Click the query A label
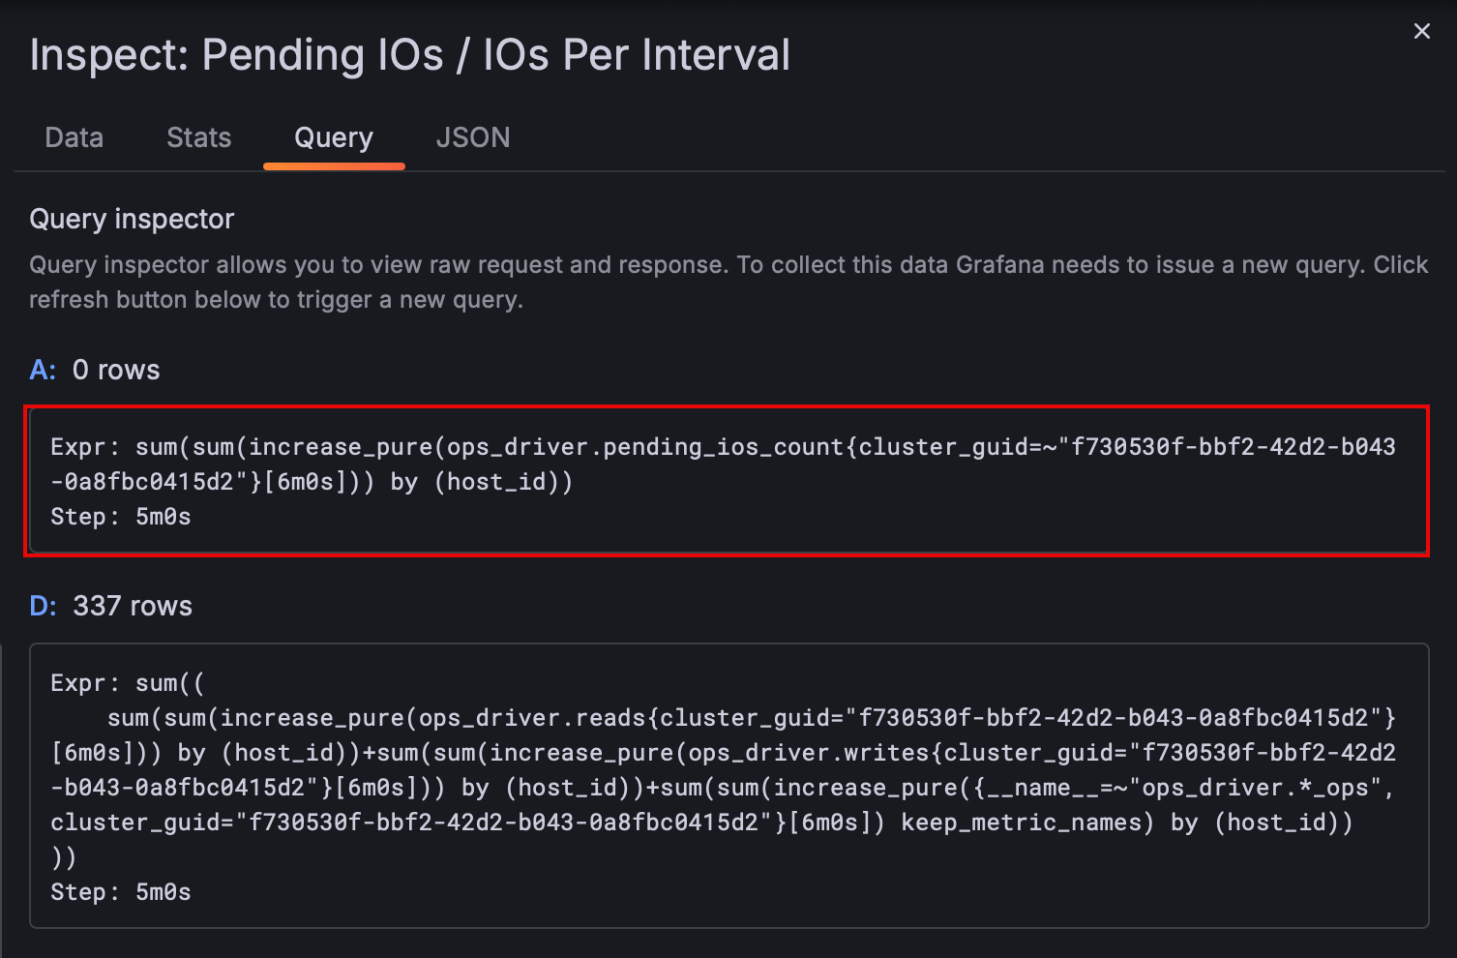 coord(43,370)
